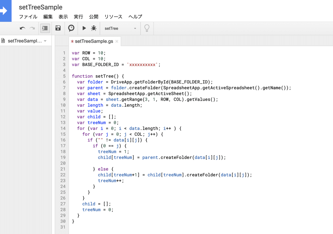Click 'child = [];' on line 27
This screenshot has width=333, height=234.
pyautogui.click(x=97, y=204)
